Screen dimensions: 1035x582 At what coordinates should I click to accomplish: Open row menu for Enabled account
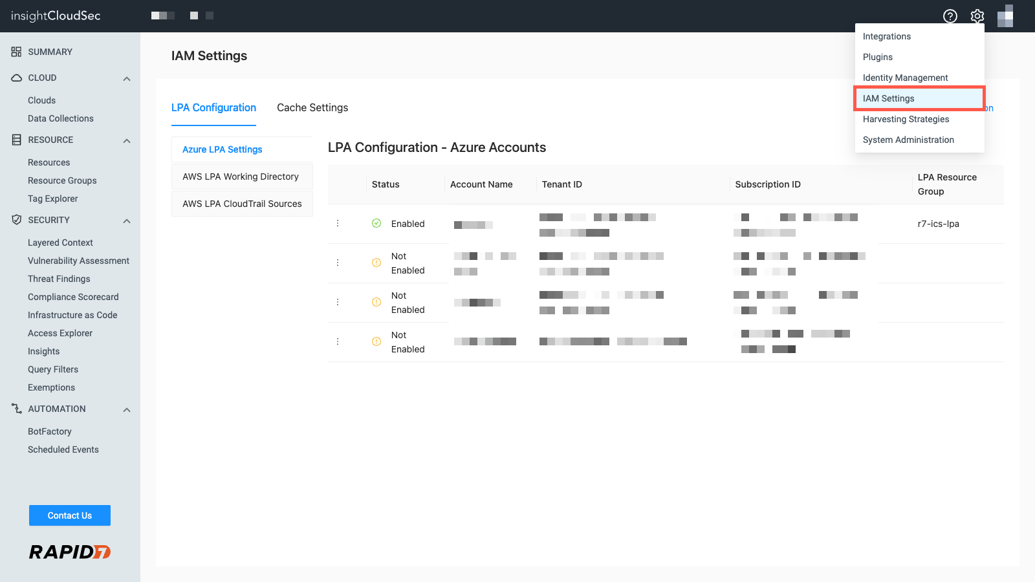coord(338,223)
